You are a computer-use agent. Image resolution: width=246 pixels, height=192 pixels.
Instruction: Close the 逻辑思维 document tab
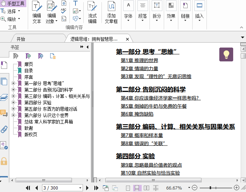[127, 39]
